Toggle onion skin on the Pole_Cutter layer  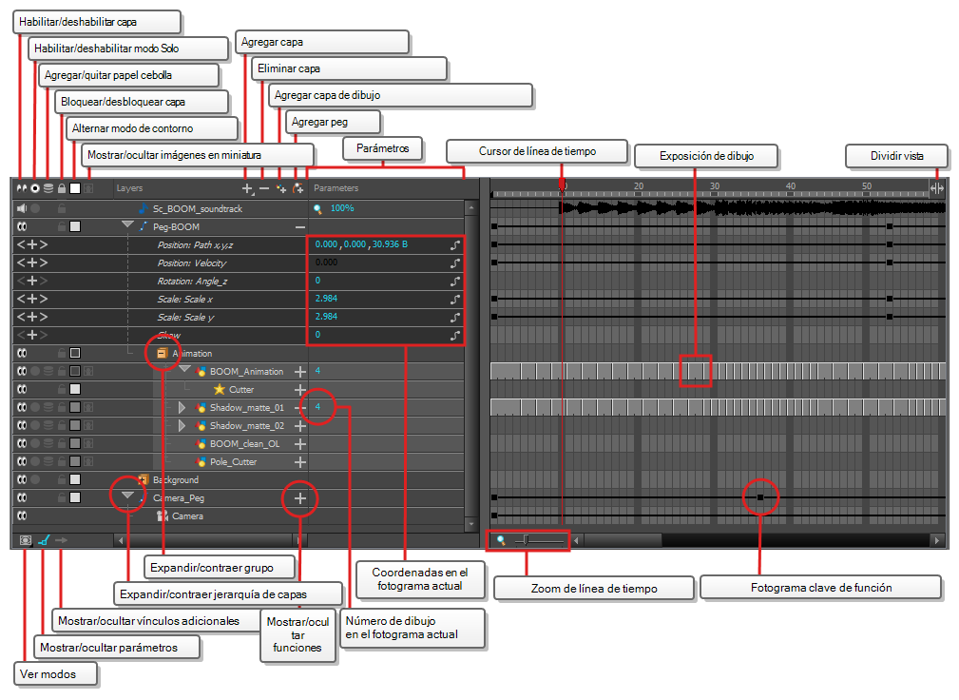click(48, 461)
